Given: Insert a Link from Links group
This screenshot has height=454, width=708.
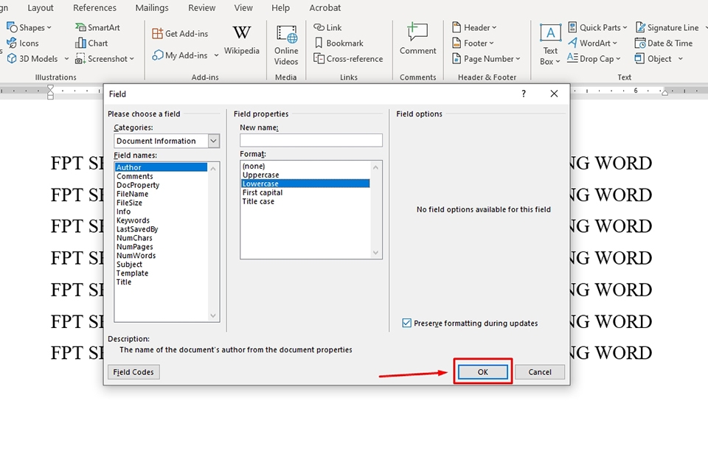Looking at the screenshot, I should pyautogui.click(x=327, y=27).
